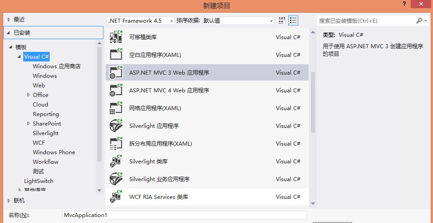
Task: Click the 可移植类库 template name
Action: pos(143,37)
